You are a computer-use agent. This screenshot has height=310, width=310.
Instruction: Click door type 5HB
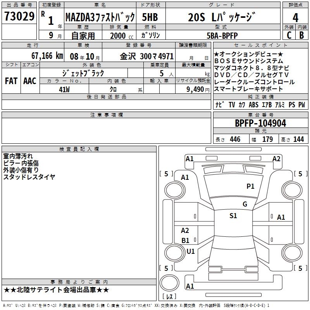pos(150,17)
